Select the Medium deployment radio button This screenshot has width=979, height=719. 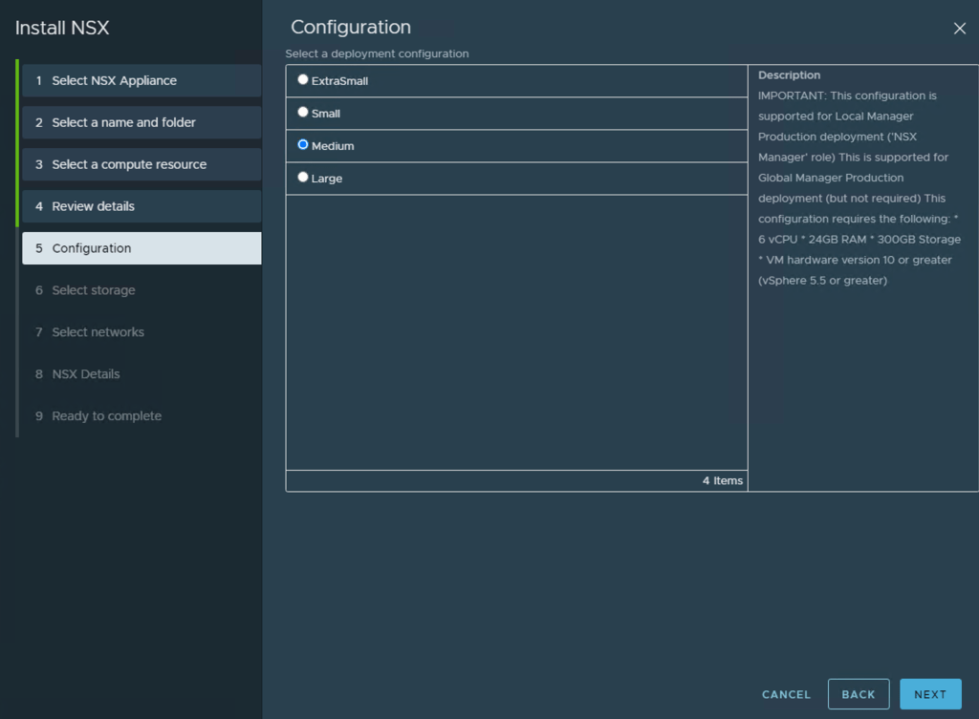303,145
